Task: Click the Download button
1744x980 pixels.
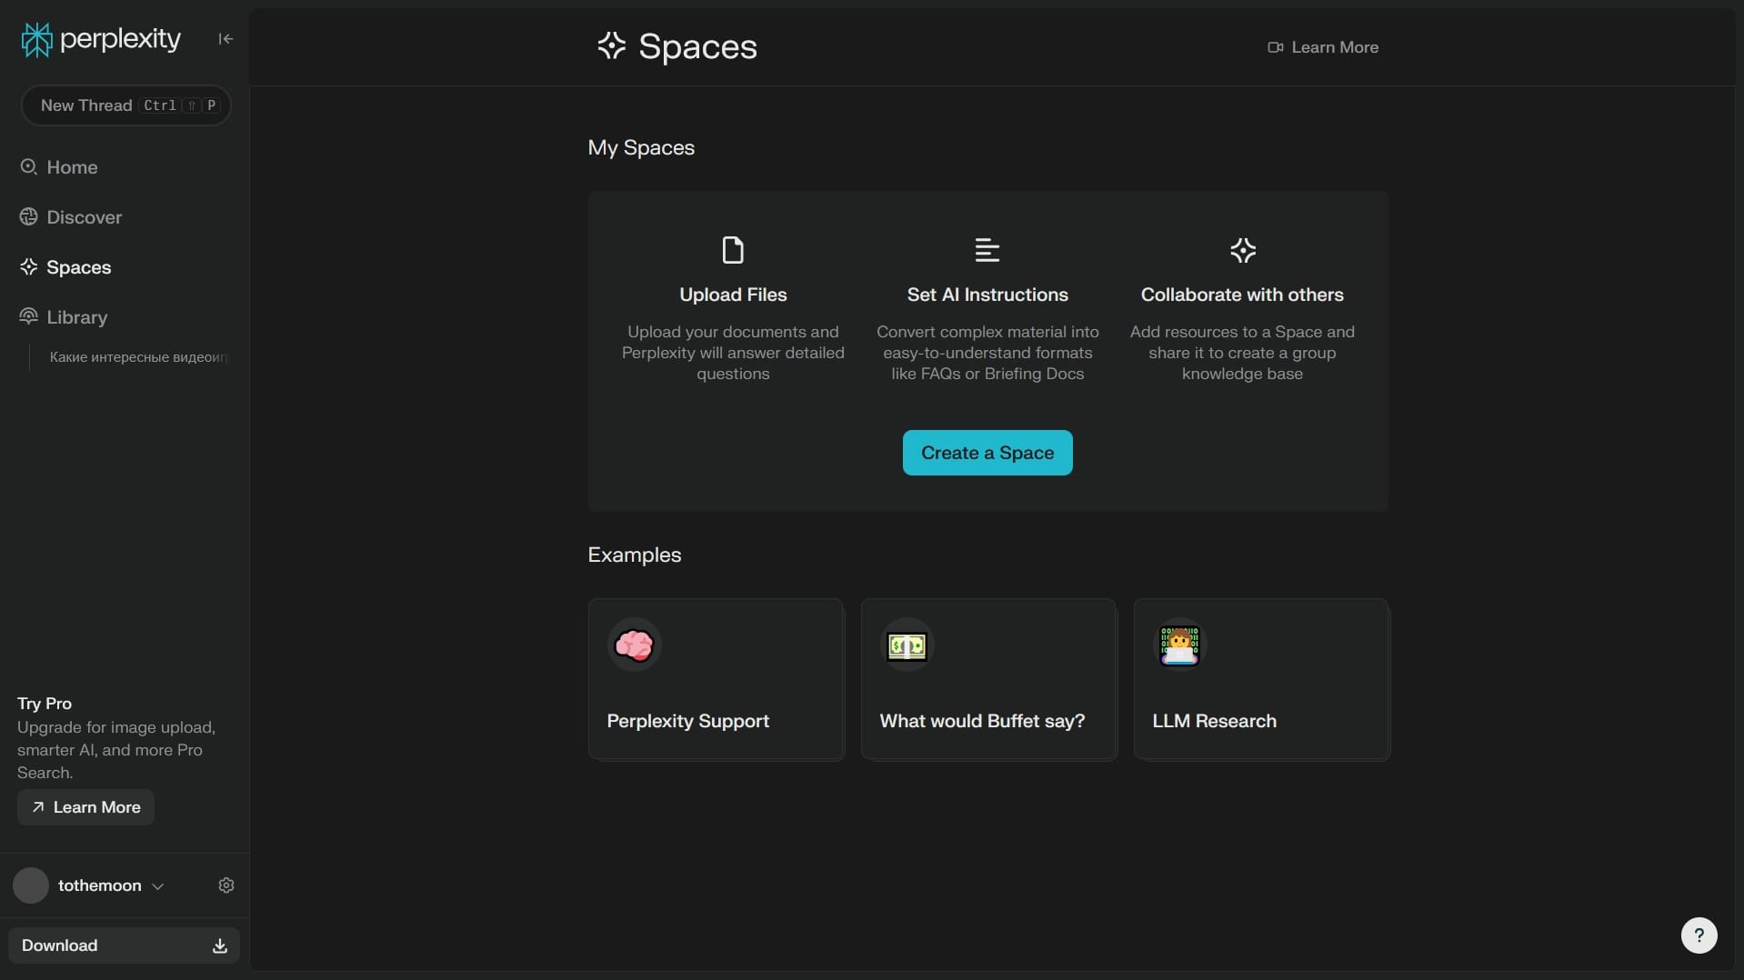Action: pos(124,945)
